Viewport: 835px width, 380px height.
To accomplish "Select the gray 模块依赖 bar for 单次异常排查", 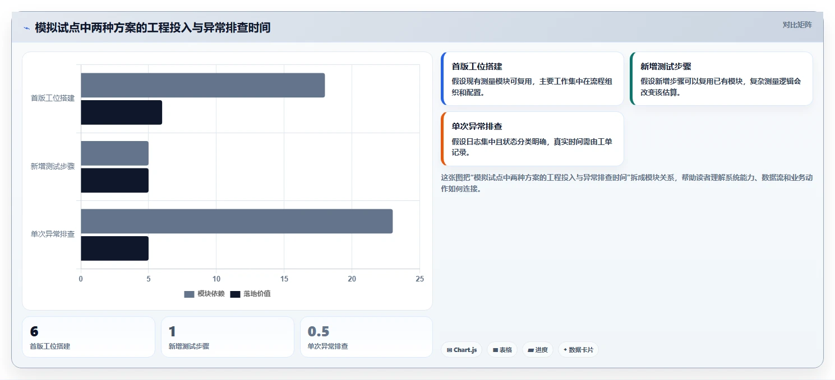I will click(x=237, y=221).
